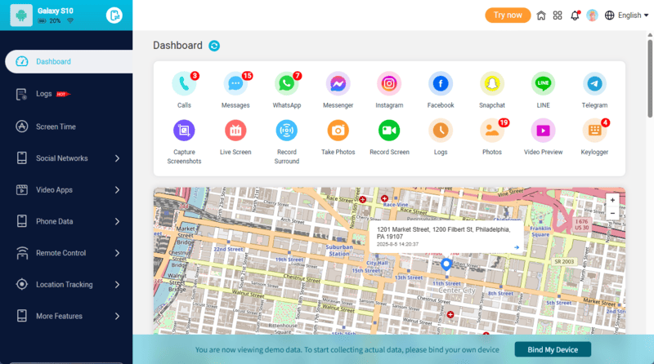Viewport: 654px width, 364px height.
Task: Click the blue location pin on map
Action: pyautogui.click(x=446, y=264)
